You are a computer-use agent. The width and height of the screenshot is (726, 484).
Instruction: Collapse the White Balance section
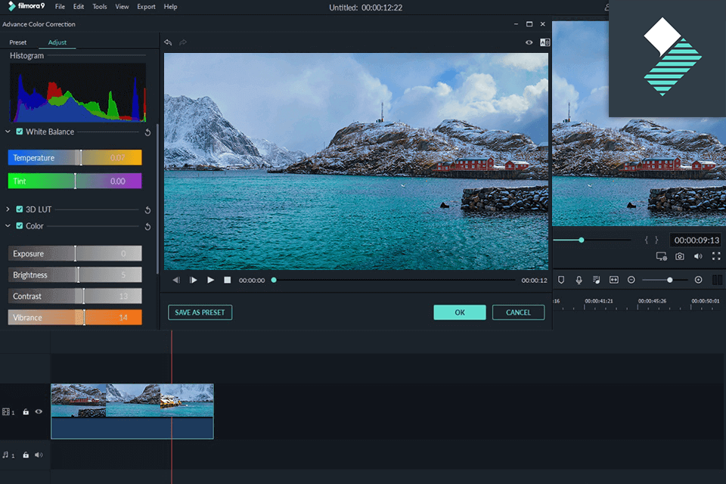point(8,132)
